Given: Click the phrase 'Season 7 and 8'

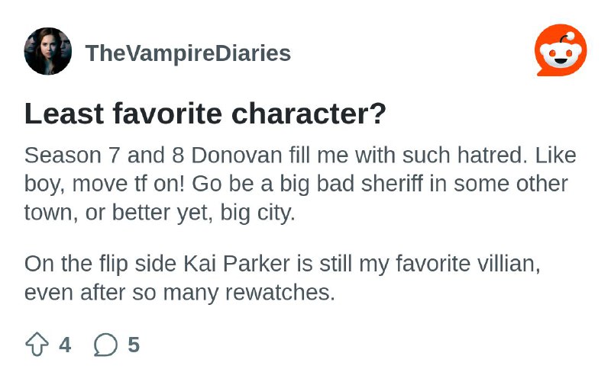Looking at the screenshot, I should pos(104,156).
